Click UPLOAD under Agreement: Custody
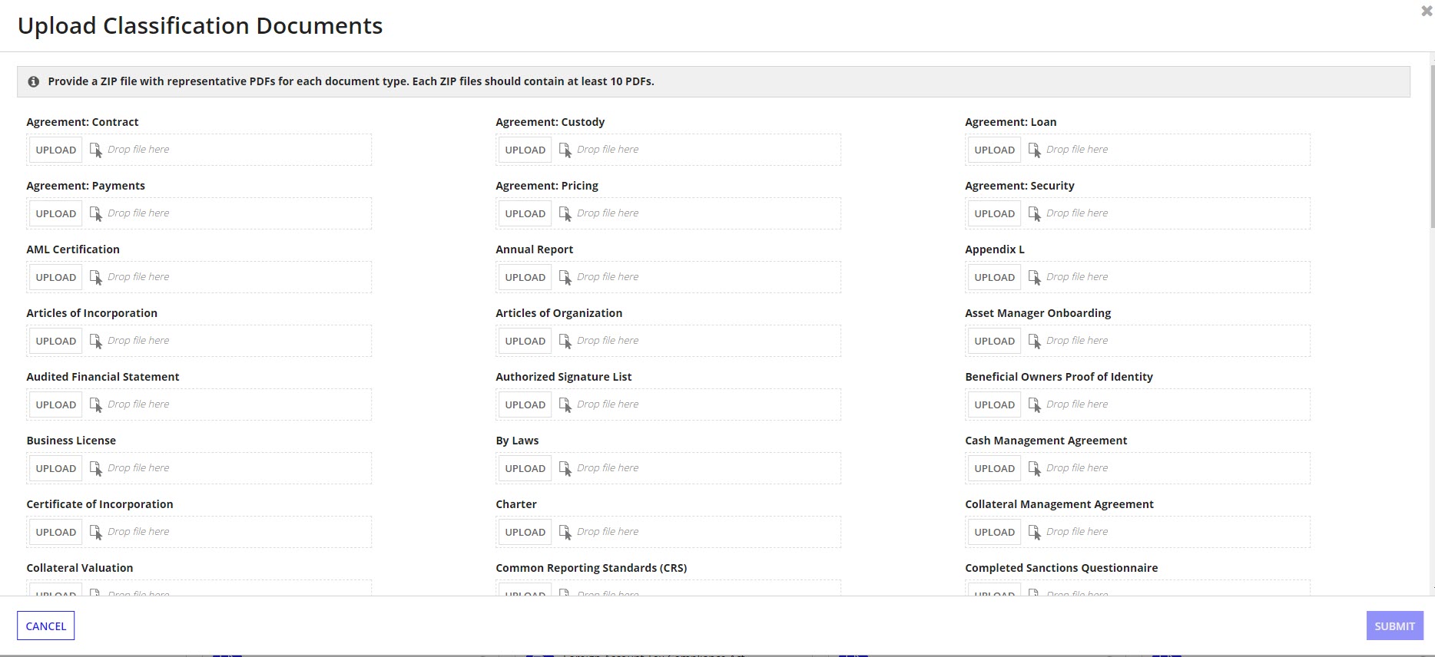This screenshot has width=1435, height=657. click(x=525, y=150)
